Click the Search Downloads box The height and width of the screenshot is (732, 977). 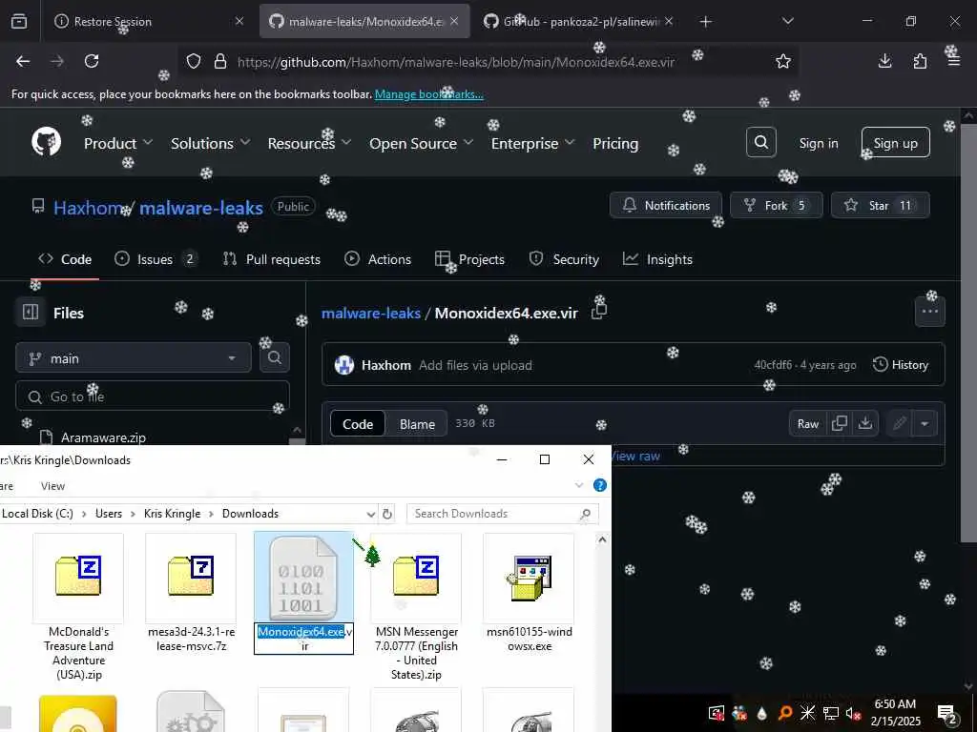[502, 514]
